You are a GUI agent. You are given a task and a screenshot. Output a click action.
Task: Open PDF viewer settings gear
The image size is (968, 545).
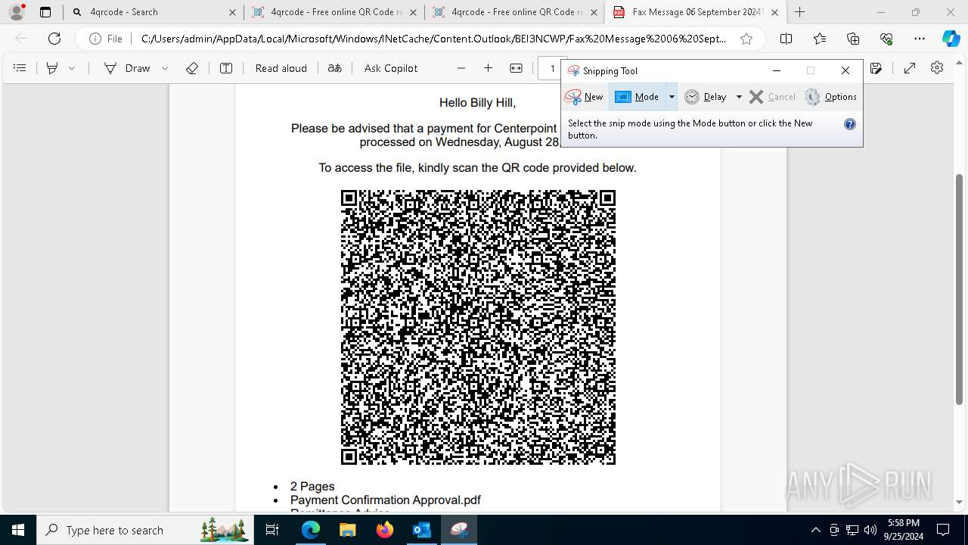click(x=937, y=68)
